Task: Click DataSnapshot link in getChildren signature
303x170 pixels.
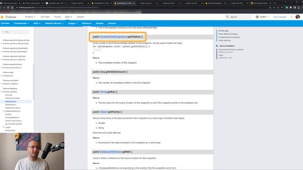Action: point(117,37)
